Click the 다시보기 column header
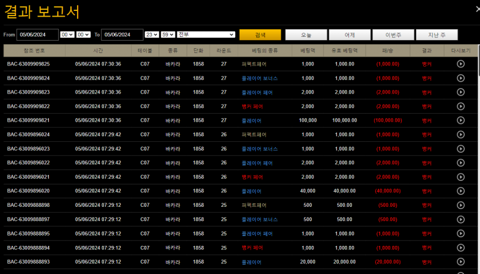This screenshot has width=480, height=274. pyautogui.click(x=460, y=51)
